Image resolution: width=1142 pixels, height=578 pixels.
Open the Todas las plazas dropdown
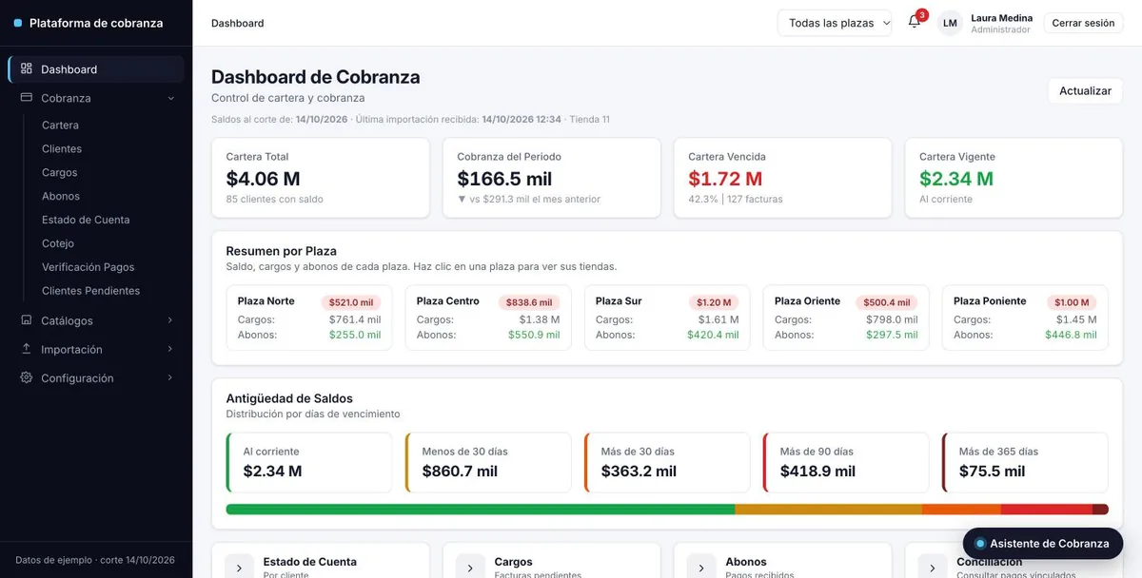coord(835,23)
